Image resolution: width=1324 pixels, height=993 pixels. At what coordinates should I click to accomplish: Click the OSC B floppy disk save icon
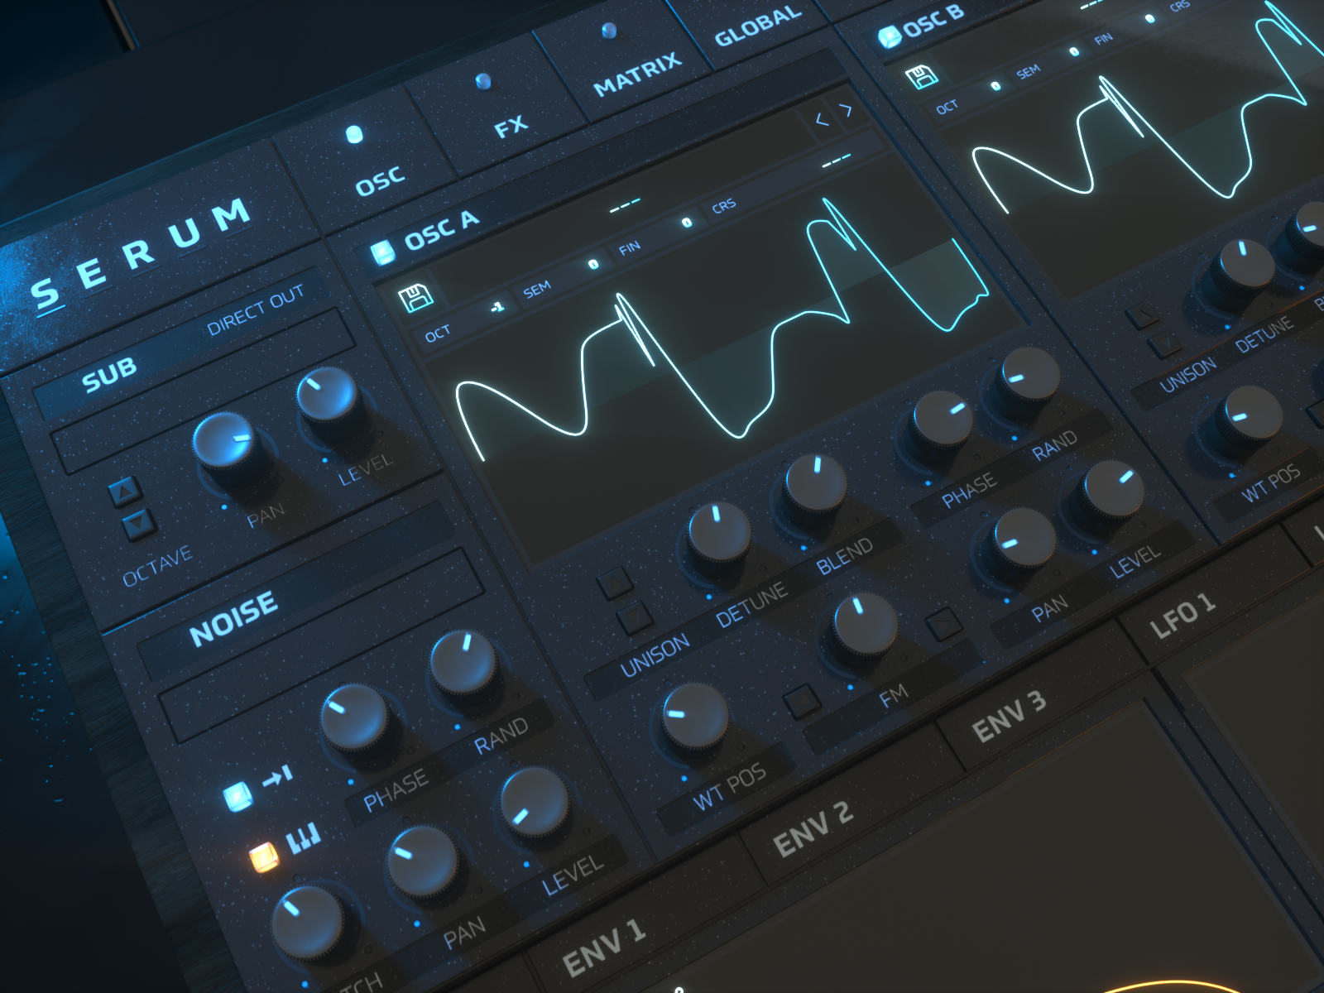click(x=921, y=77)
